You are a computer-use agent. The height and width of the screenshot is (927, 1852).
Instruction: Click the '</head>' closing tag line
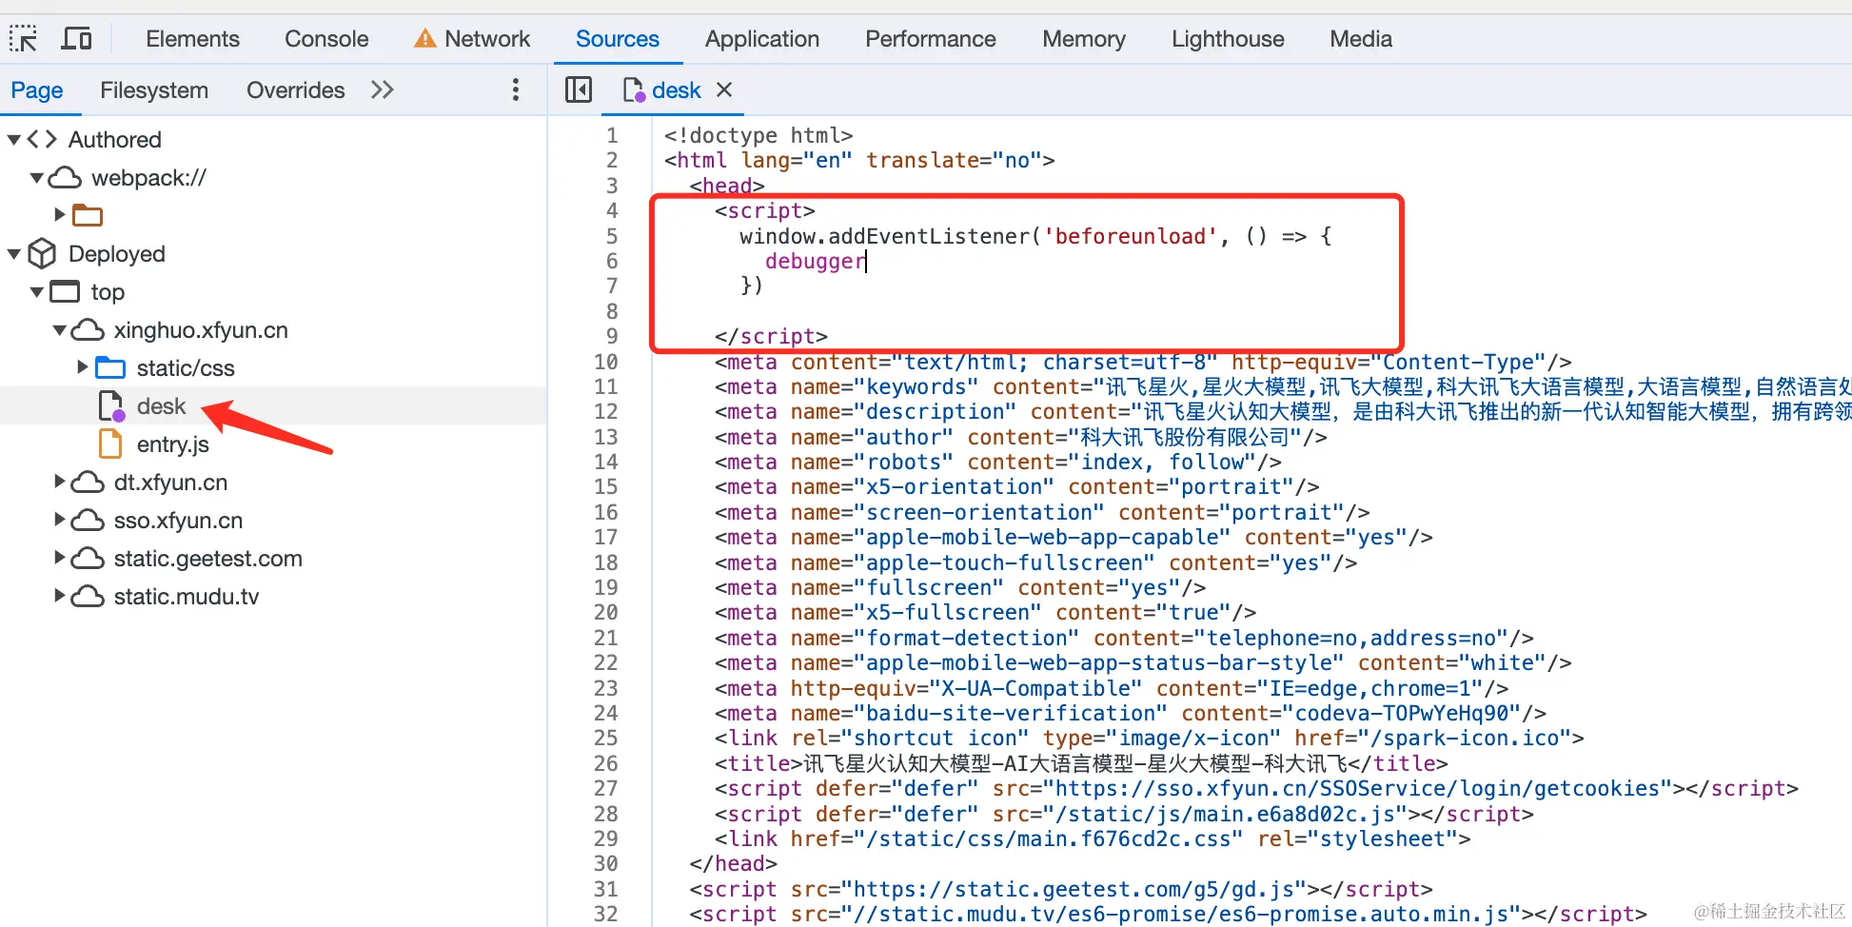click(x=733, y=863)
